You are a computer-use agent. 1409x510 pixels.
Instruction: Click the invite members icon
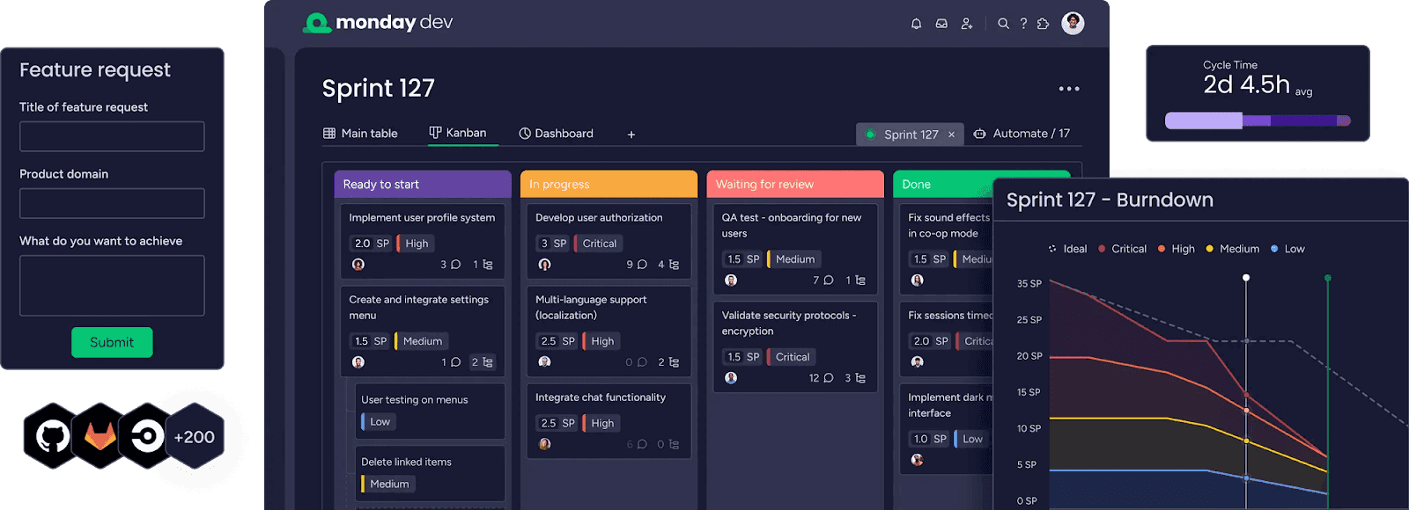[967, 24]
